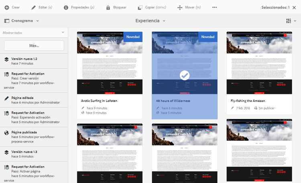The image size is (301, 183).
Task: Choose Copiar (ctrl+c) action
Action: (x=155, y=7)
